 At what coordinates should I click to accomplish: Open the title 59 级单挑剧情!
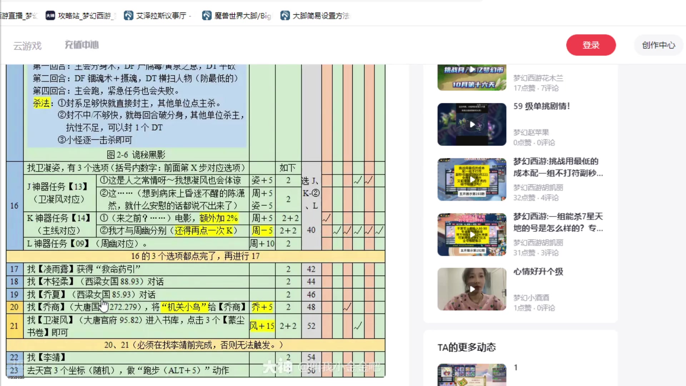[x=542, y=106]
